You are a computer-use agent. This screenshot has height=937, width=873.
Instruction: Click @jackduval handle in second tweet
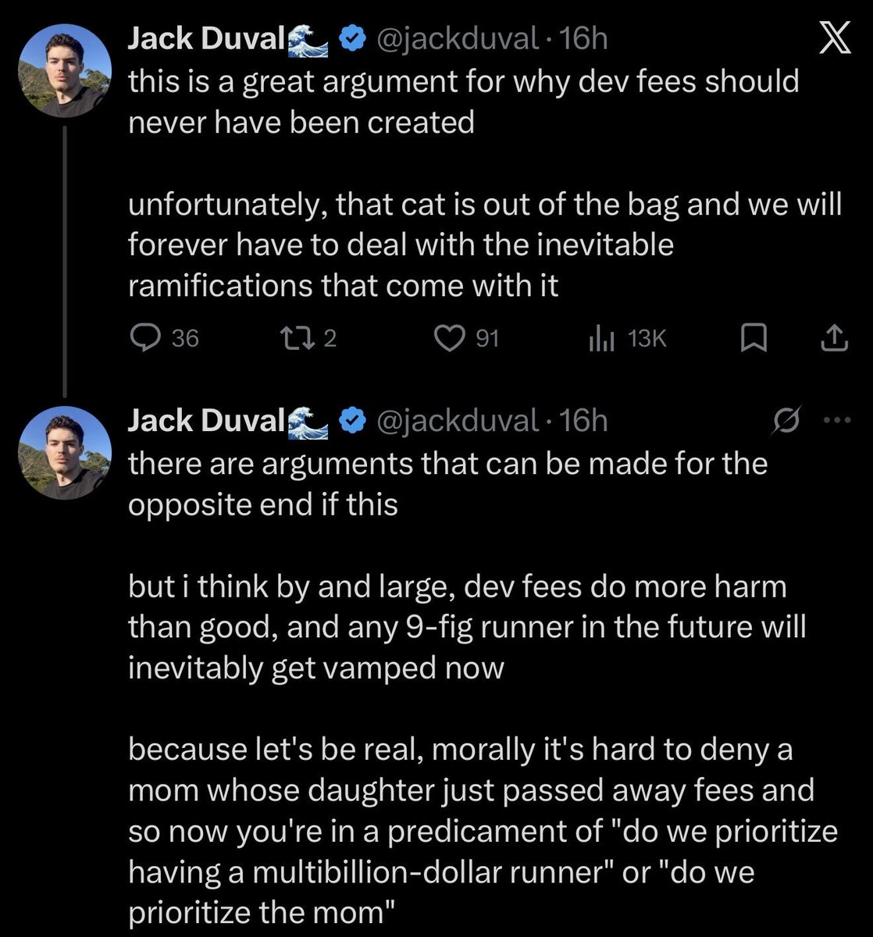[458, 421]
